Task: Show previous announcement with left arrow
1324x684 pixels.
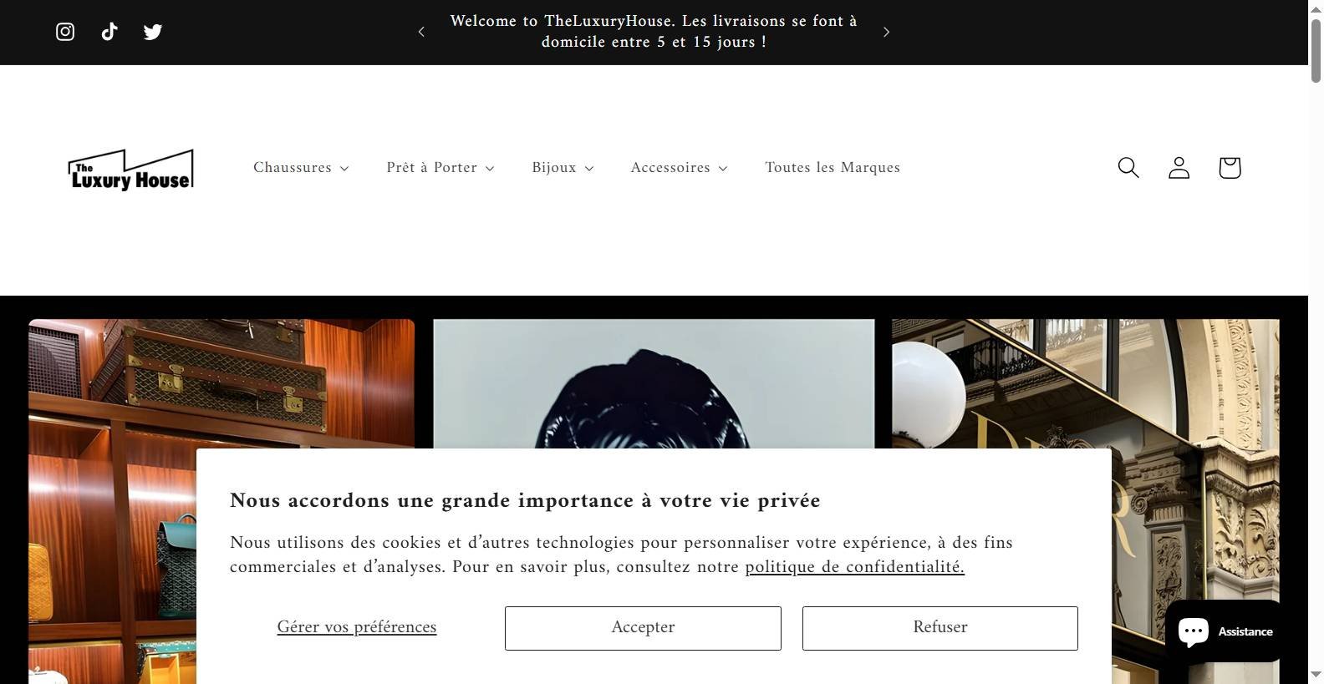Action: click(421, 32)
